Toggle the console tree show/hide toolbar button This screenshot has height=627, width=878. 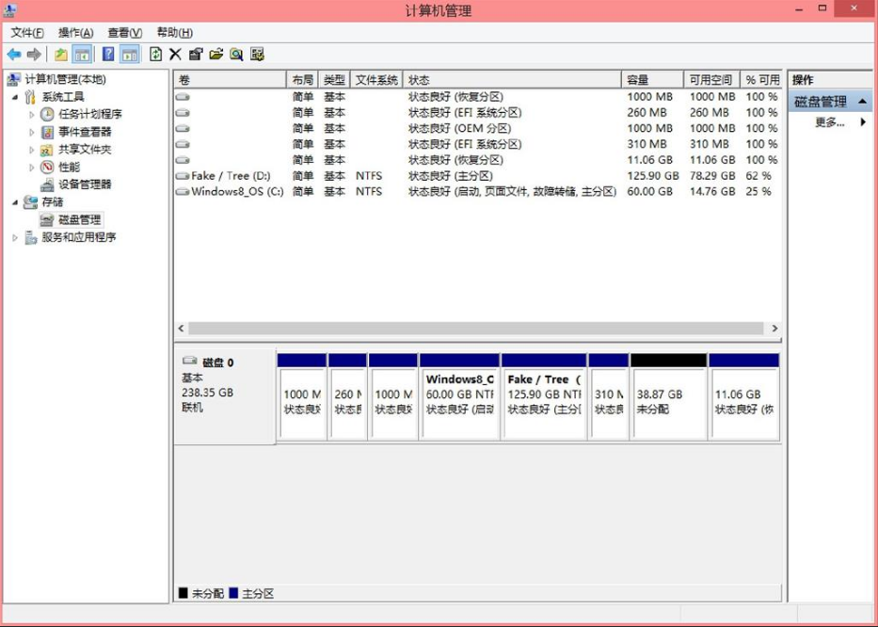point(83,55)
